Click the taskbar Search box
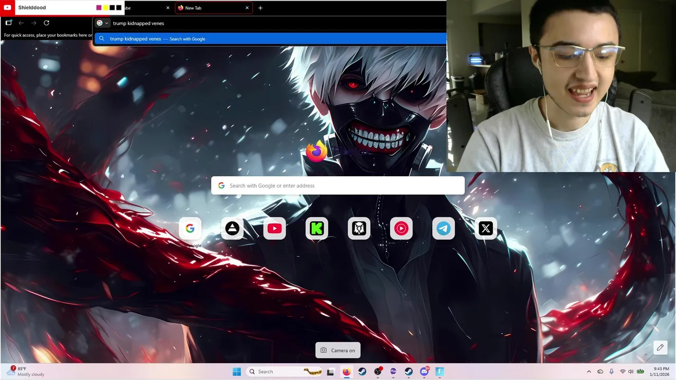 point(285,372)
